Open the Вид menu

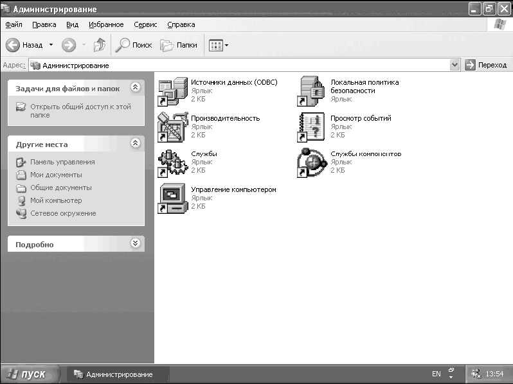(x=72, y=24)
